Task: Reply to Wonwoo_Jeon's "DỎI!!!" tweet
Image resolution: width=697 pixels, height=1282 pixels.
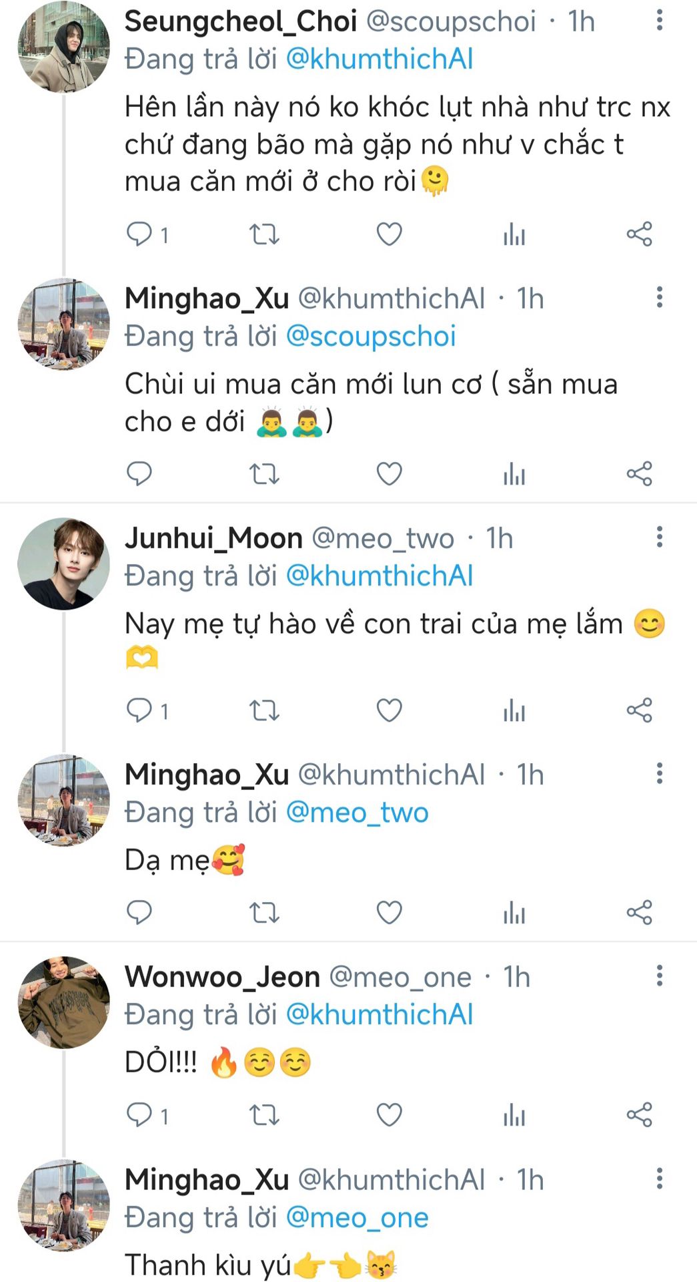Action: click(139, 1114)
